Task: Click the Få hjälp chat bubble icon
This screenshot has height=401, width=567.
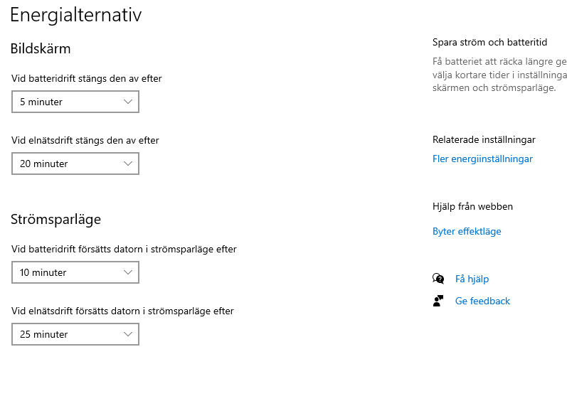Action: pos(438,279)
